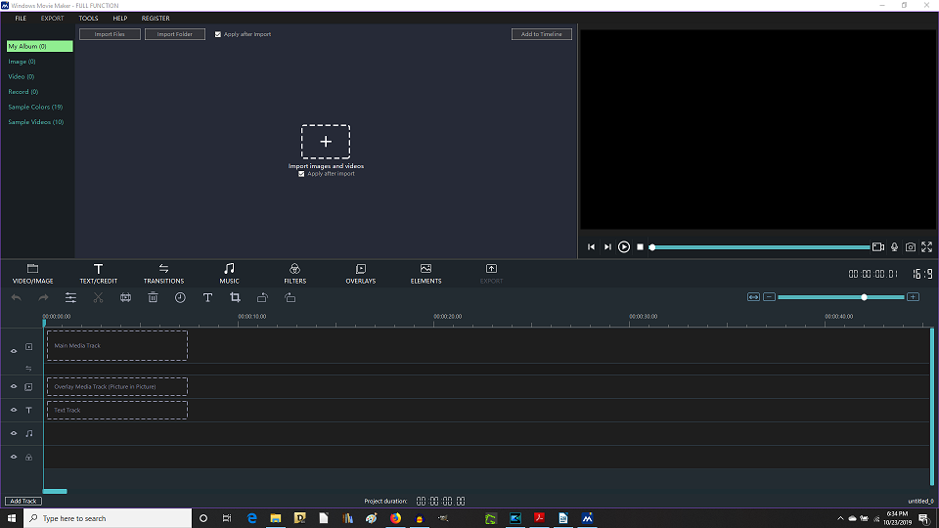This screenshot has height=528, width=939.
Task: Rotate the clip counter-clockwise
Action: tap(262, 297)
